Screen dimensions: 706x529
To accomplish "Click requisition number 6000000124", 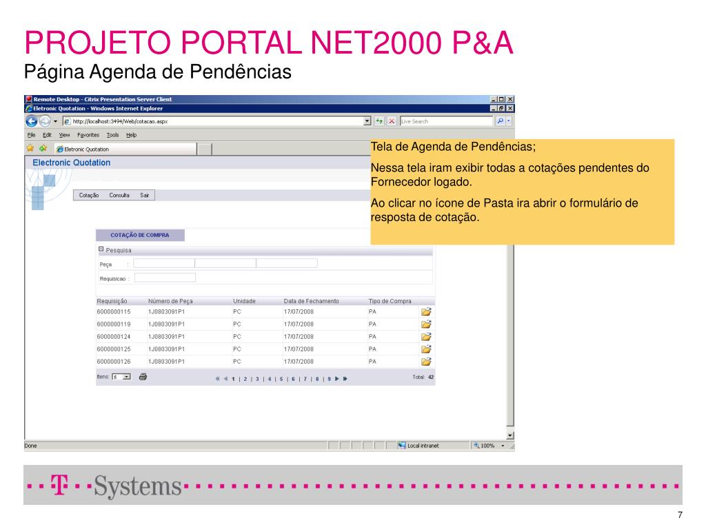I will coord(114,336).
